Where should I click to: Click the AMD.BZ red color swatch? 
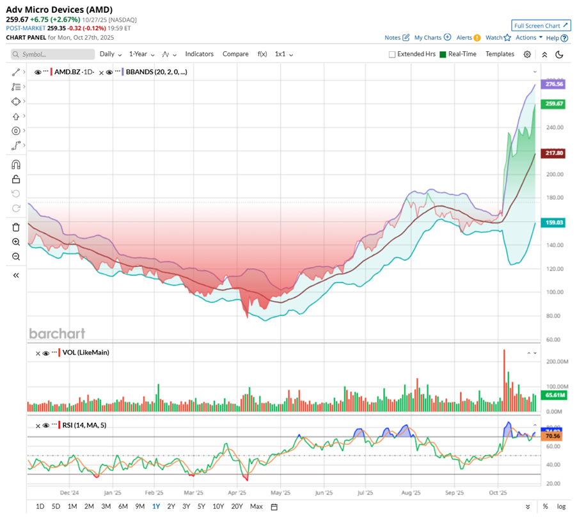click(x=52, y=72)
